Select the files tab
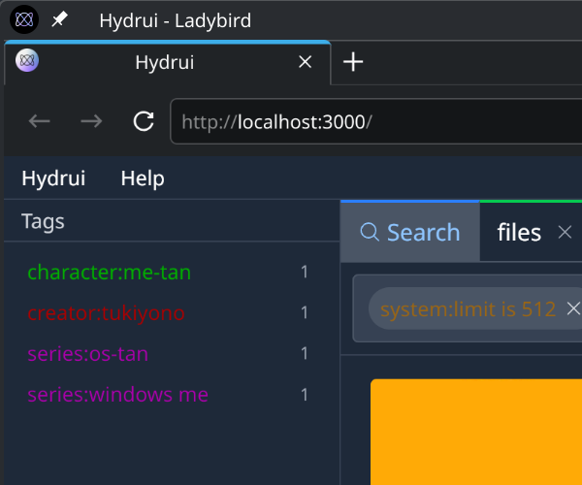Screen dimensions: 582x485 (519, 233)
